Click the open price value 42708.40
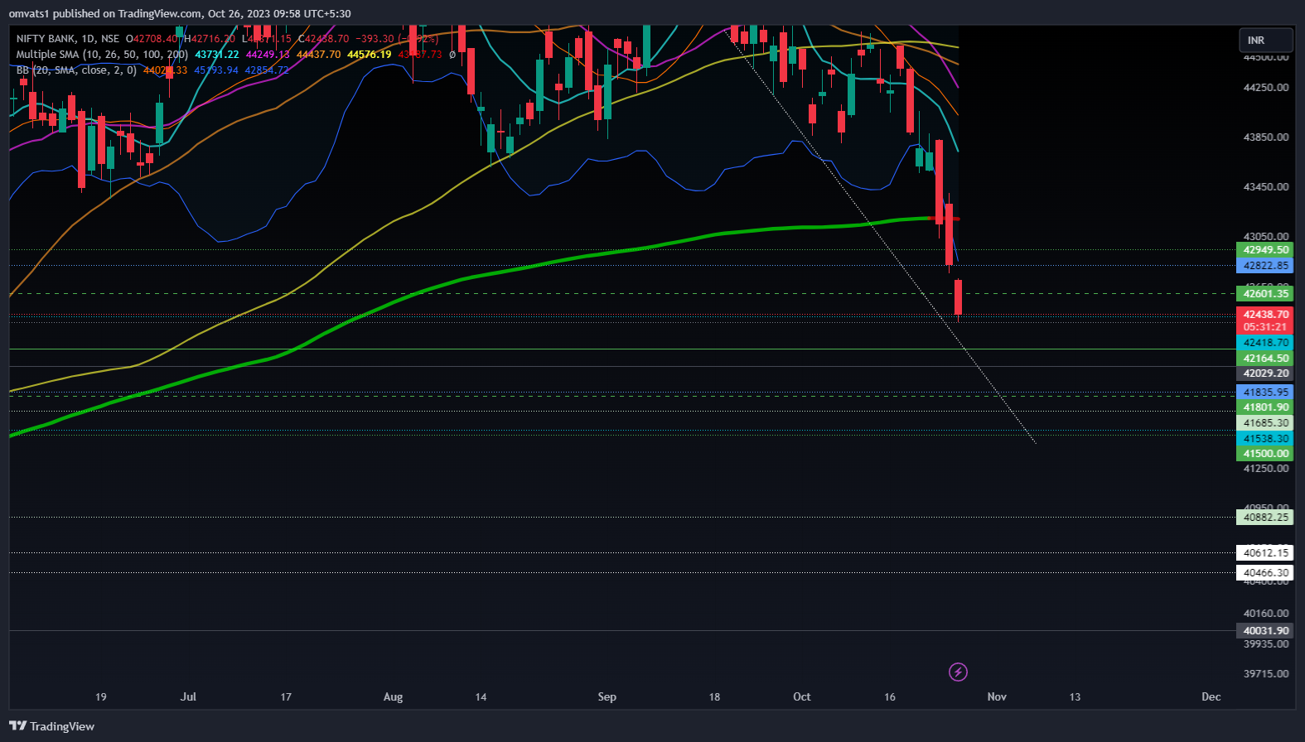The image size is (1305, 742). [155, 39]
